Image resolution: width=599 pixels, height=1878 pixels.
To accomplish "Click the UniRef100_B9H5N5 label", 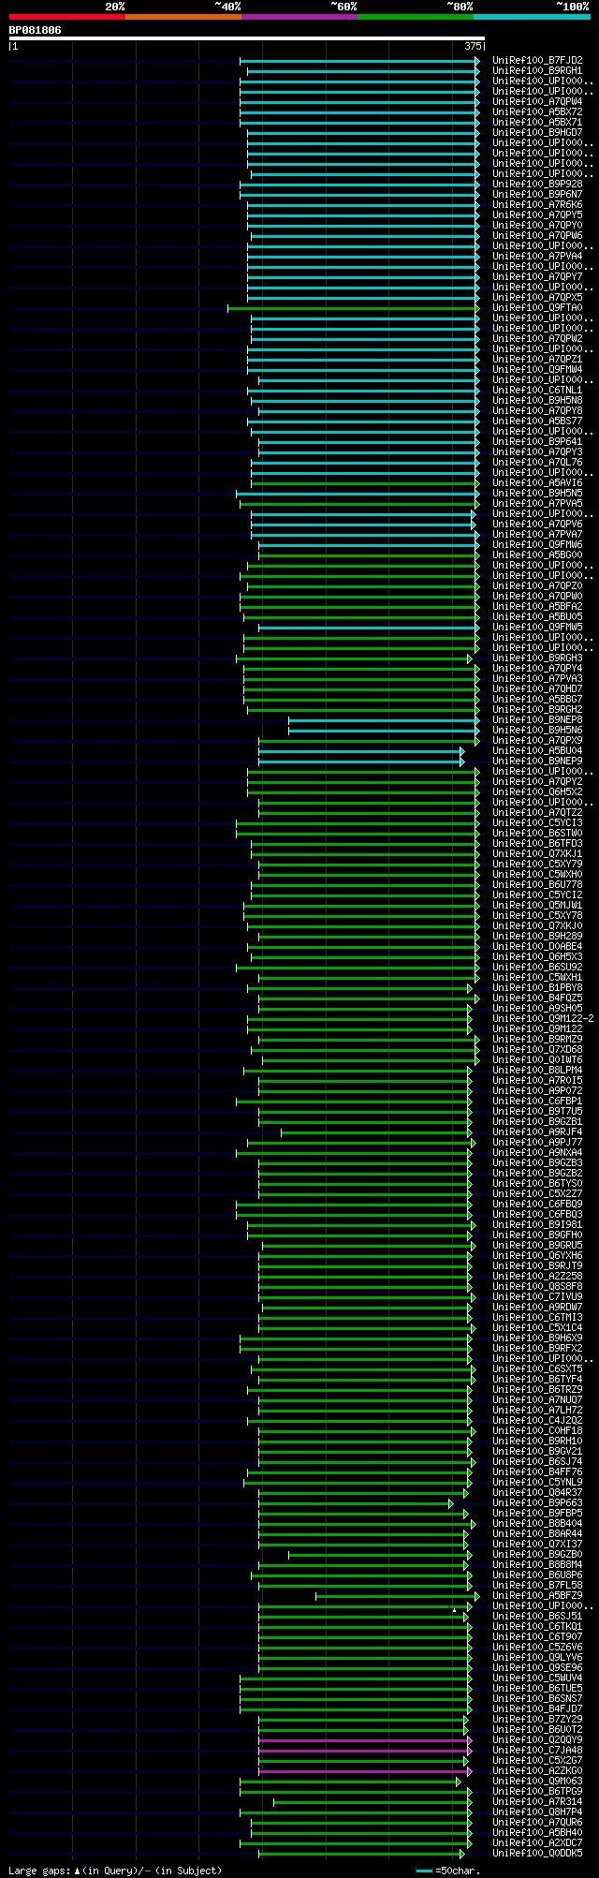I will (537, 493).
